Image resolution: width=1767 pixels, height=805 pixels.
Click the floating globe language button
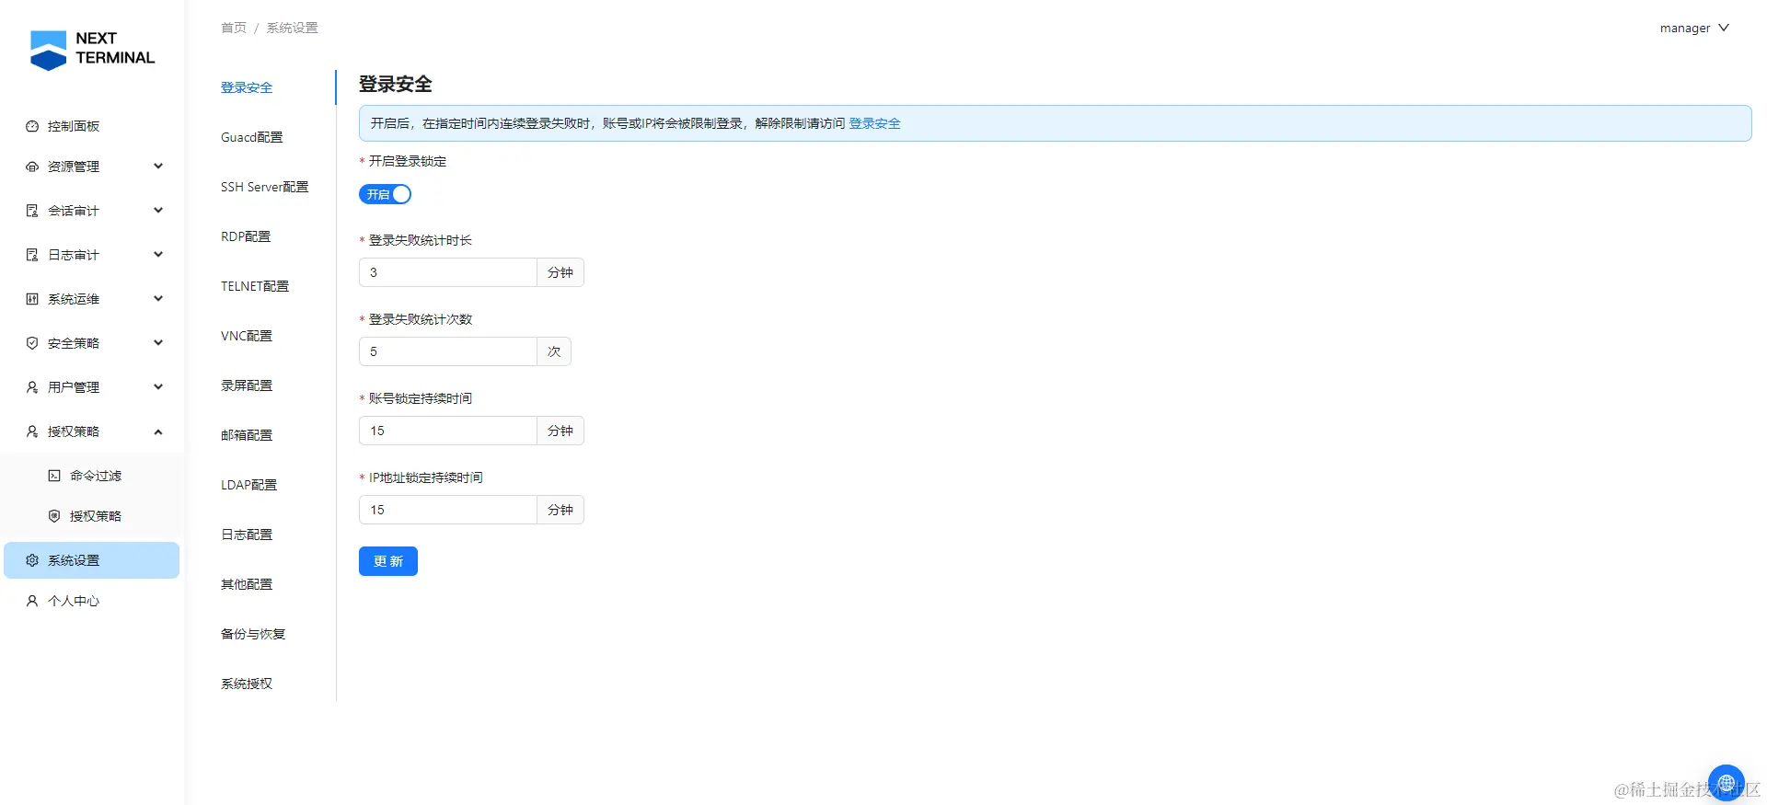(x=1726, y=783)
